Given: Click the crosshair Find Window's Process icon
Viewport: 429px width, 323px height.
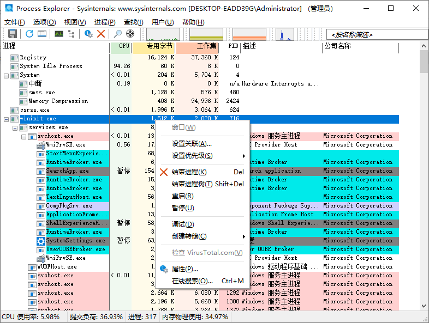Looking at the screenshot, I should pyautogui.click(x=130, y=34).
